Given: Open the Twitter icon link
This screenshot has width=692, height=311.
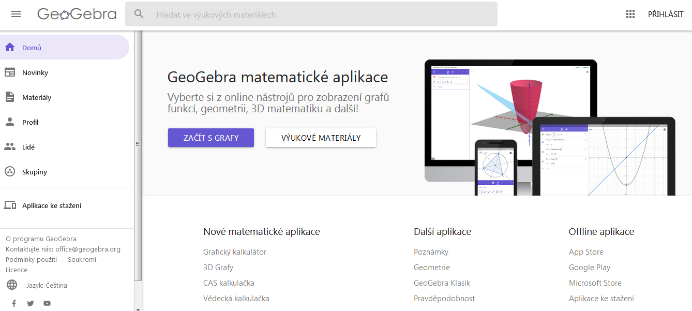Looking at the screenshot, I should click(31, 303).
